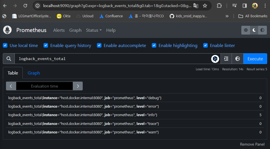Click the round blue extension icon in query box
This screenshot has height=149, width=270.
pyautogui.click(x=215, y=59)
